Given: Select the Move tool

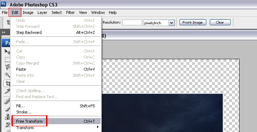Looking at the screenshot, I should (x=7, y=52).
